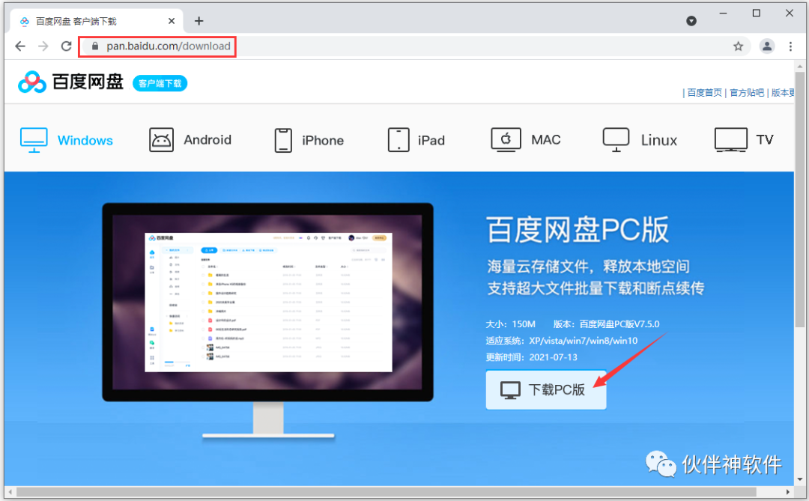Click the browser back arrow
Image resolution: width=809 pixels, height=501 pixels.
19,46
